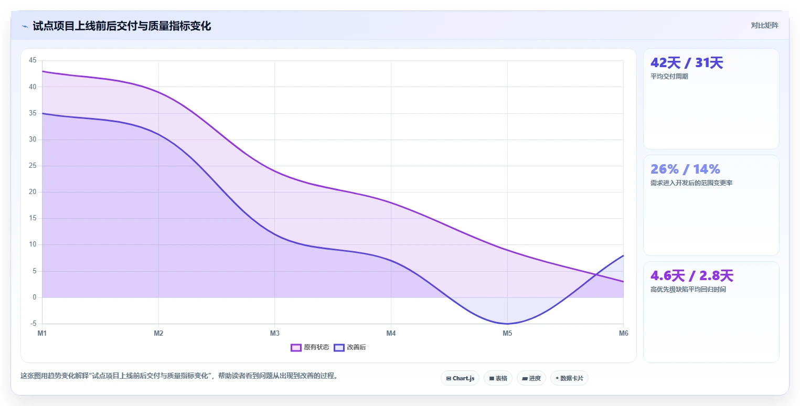Screen dimensions: 800x406
Task: Click the chart title 试点项目上线前后交付与质量指标变化
Action: 122,26
